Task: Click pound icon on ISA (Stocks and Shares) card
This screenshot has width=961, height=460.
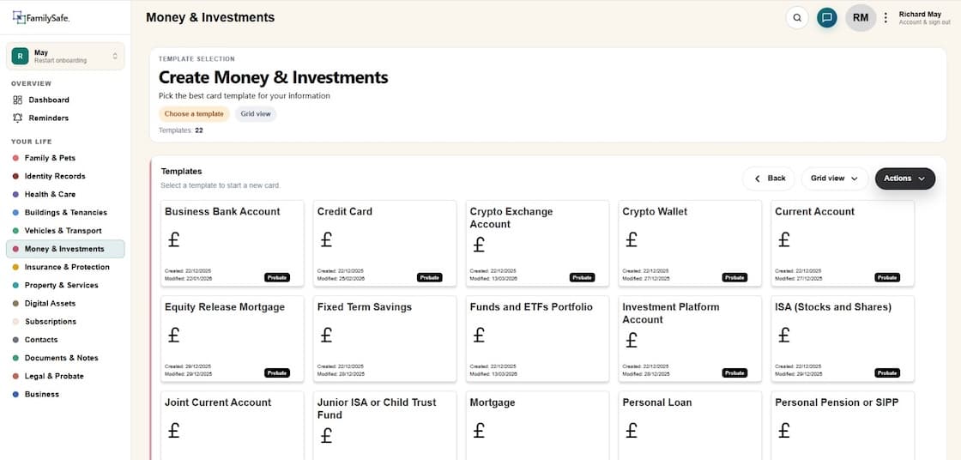Action: [x=784, y=335]
